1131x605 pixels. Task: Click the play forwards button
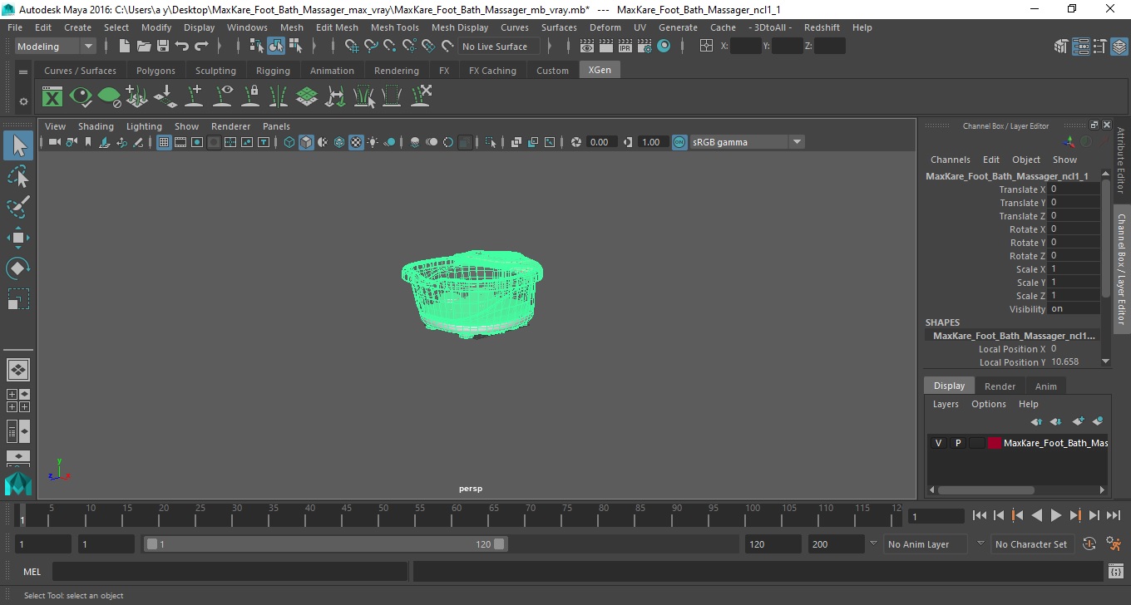point(1055,515)
